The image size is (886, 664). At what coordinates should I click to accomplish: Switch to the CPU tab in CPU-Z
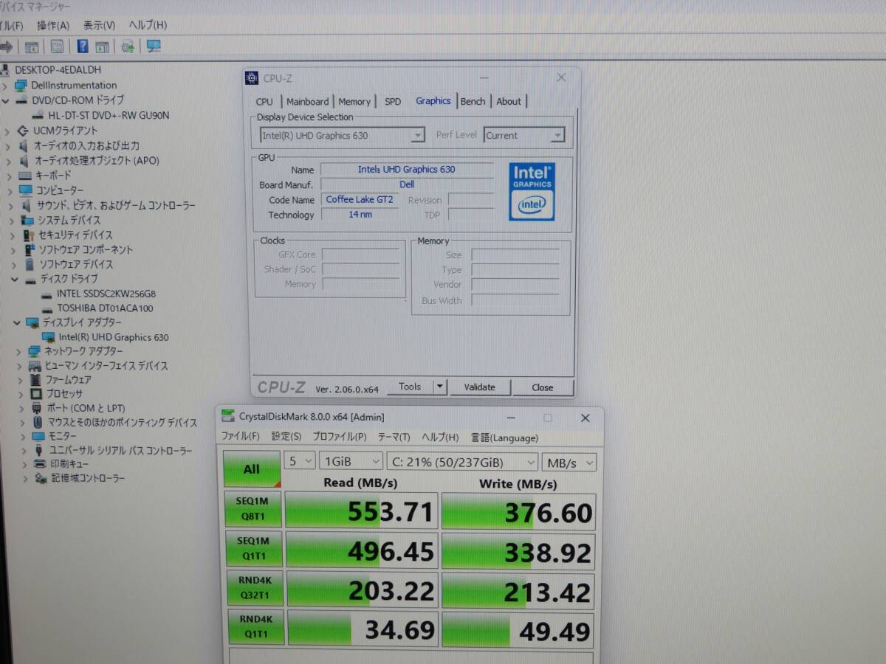pos(264,102)
